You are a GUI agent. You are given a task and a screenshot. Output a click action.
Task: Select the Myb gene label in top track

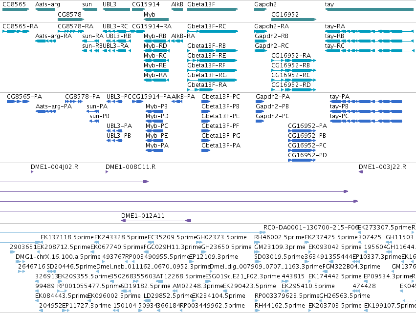[x=150, y=15]
